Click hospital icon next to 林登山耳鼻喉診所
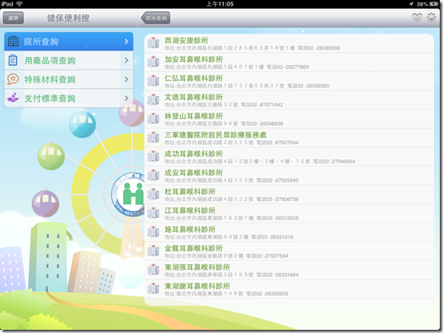The image size is (443, 333). (x=154, y=118)
